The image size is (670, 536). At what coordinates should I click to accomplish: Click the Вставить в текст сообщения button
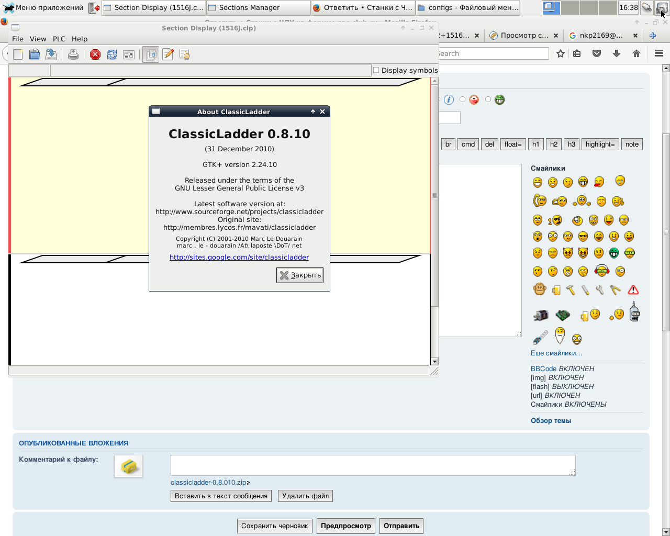[221, 496]
